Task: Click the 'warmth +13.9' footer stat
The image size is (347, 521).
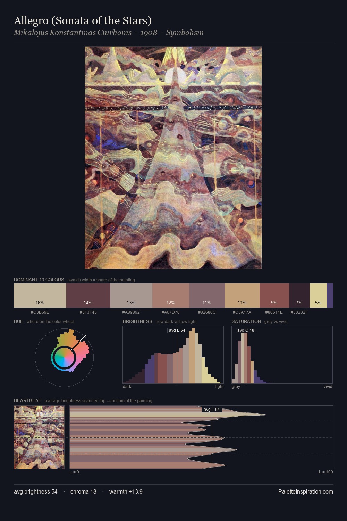Action: 126,491
